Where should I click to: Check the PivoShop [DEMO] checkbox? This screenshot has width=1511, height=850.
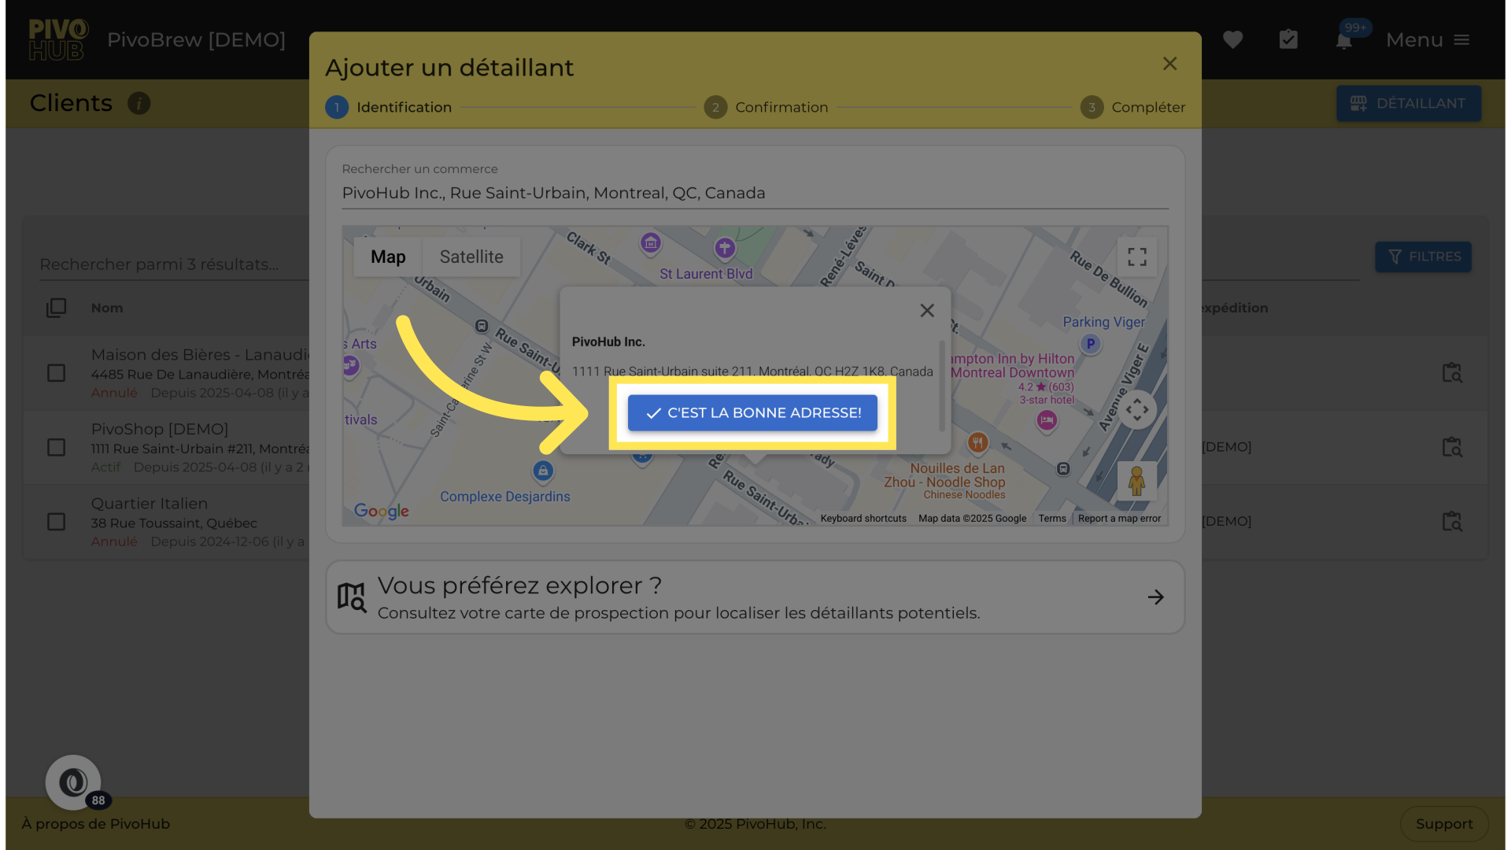pyautogui.click(x=56, y=447)
